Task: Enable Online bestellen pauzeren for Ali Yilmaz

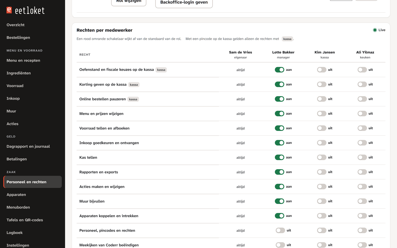Action: tap(362, 99)
